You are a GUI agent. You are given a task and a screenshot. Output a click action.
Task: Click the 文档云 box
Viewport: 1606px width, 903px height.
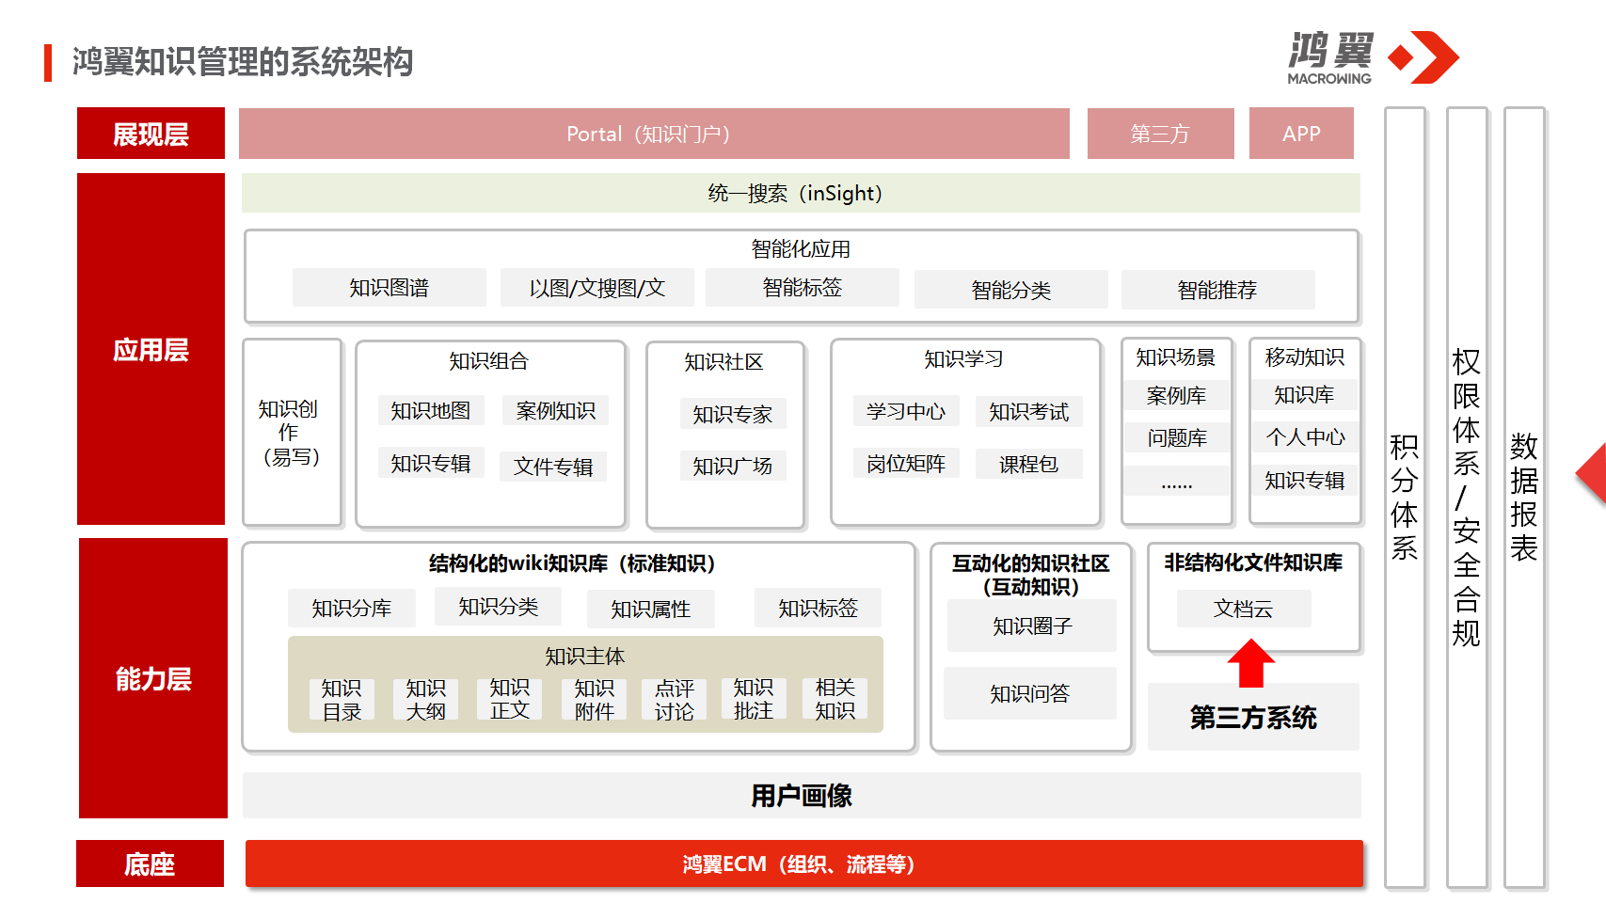(1243, 609)
